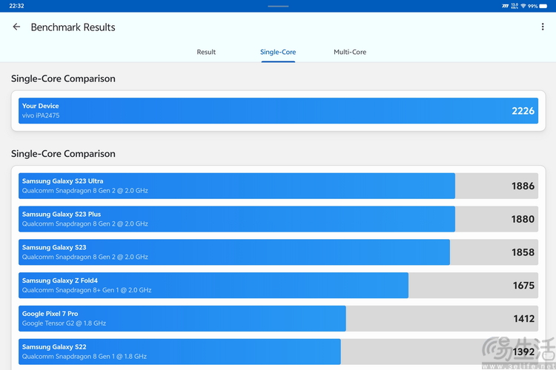The image size is (556, 370).
Task: Open Samsung Galaxy S23 Plus result row
Action: [278, 219]
